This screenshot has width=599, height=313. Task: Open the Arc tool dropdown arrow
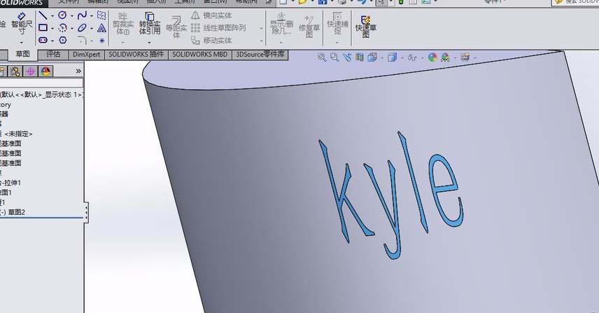click(x=72, y=28)
